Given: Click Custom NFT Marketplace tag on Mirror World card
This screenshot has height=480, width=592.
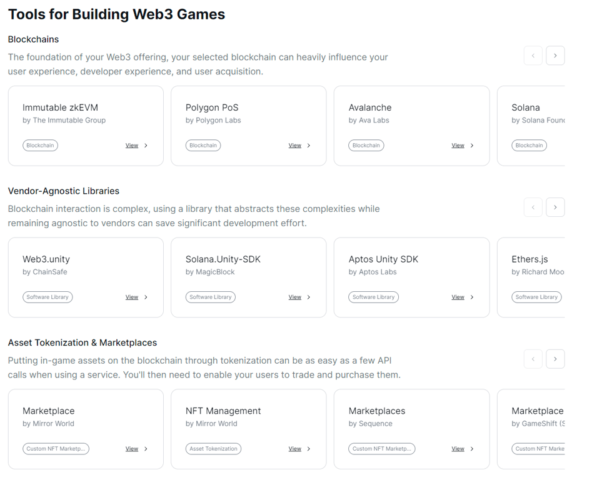Looking at the screenshot, I should coord(56,449).
